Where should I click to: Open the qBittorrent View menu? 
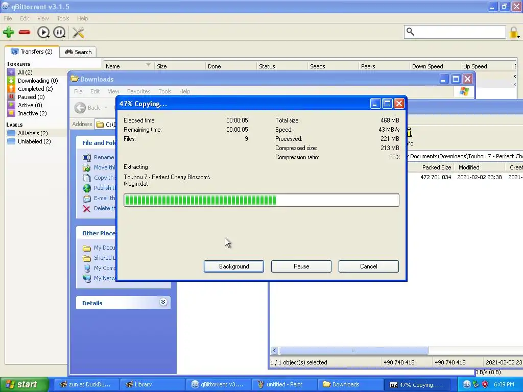point(43,18)
